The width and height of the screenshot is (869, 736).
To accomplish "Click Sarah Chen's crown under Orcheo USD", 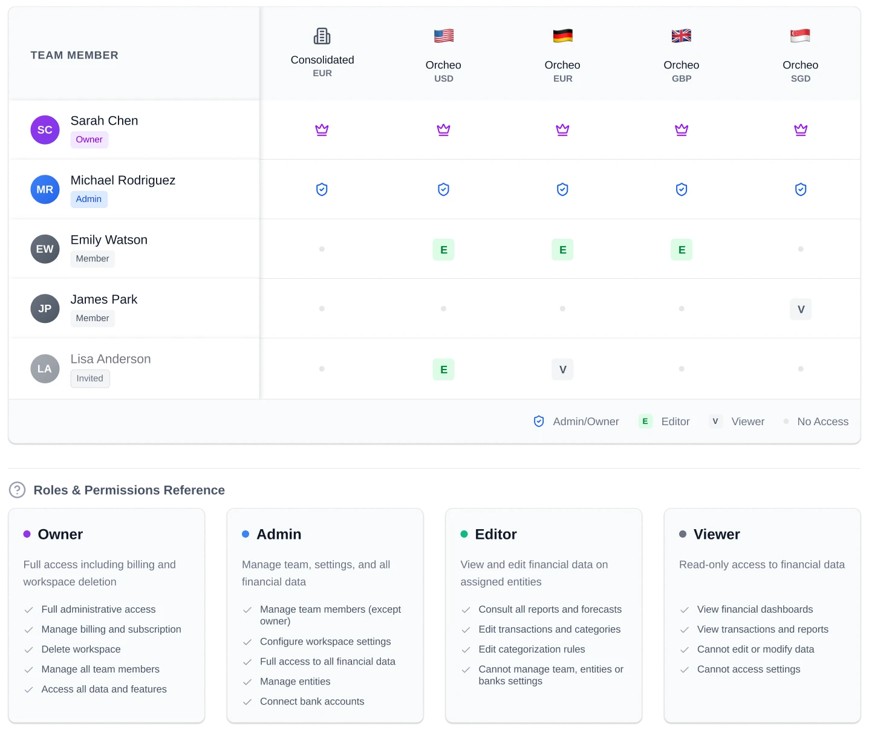I will [443, 129].
